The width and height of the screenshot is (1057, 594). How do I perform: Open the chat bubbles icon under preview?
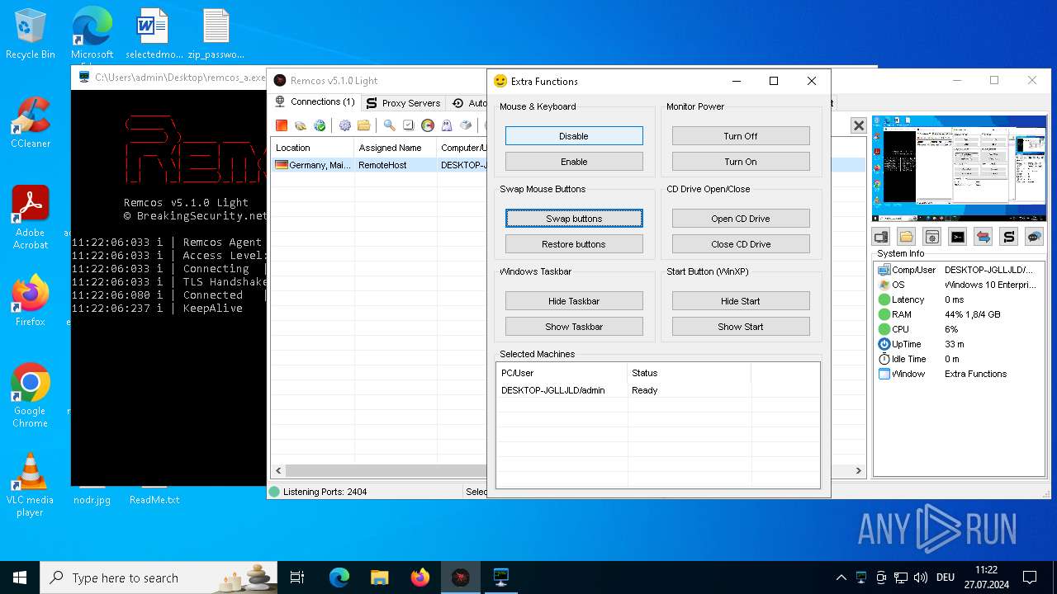1035,237
